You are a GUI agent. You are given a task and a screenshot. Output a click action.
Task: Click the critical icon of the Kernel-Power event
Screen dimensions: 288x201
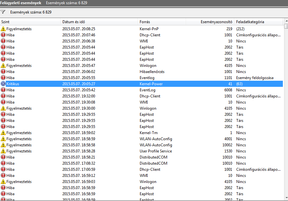[x=3, y=84]
